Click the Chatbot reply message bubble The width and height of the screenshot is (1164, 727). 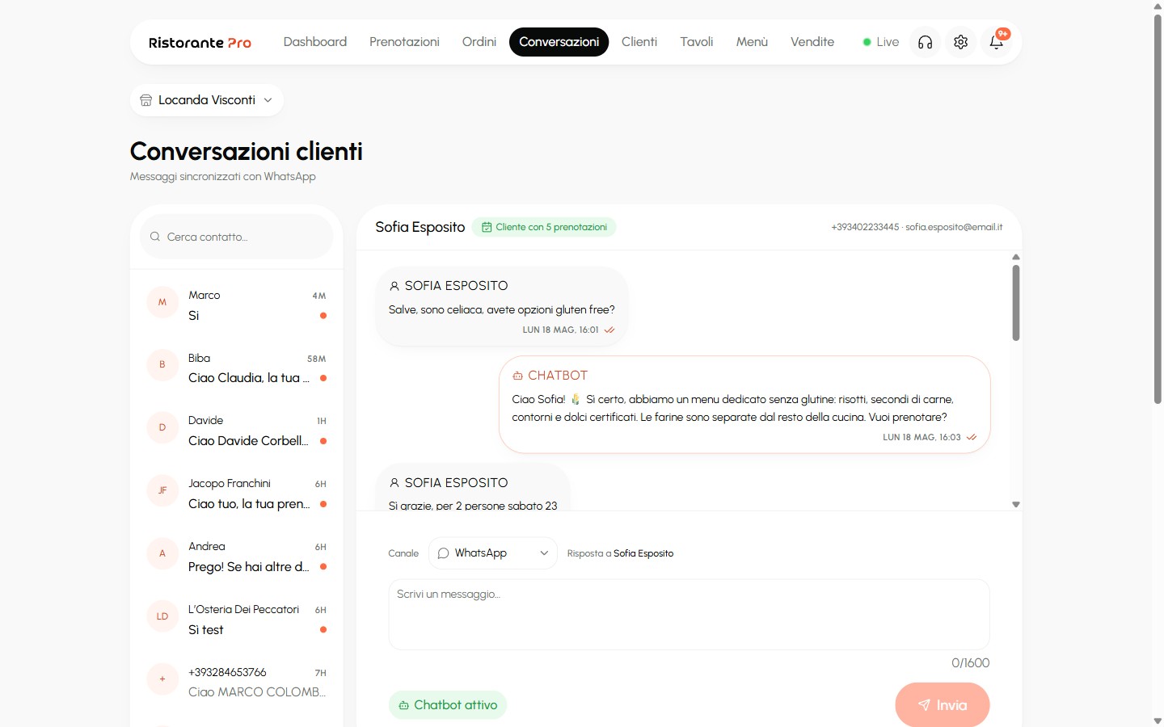pos(744,405)
